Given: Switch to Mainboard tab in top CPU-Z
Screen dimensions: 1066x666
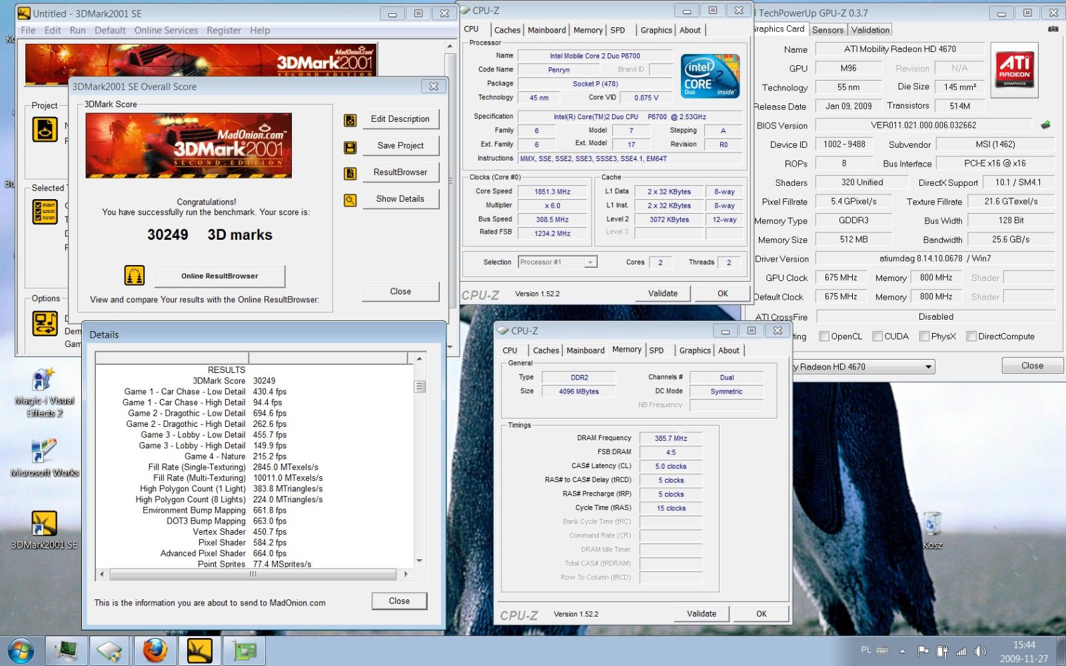Looking at the screenshot, I should click(x=546, y=30).
